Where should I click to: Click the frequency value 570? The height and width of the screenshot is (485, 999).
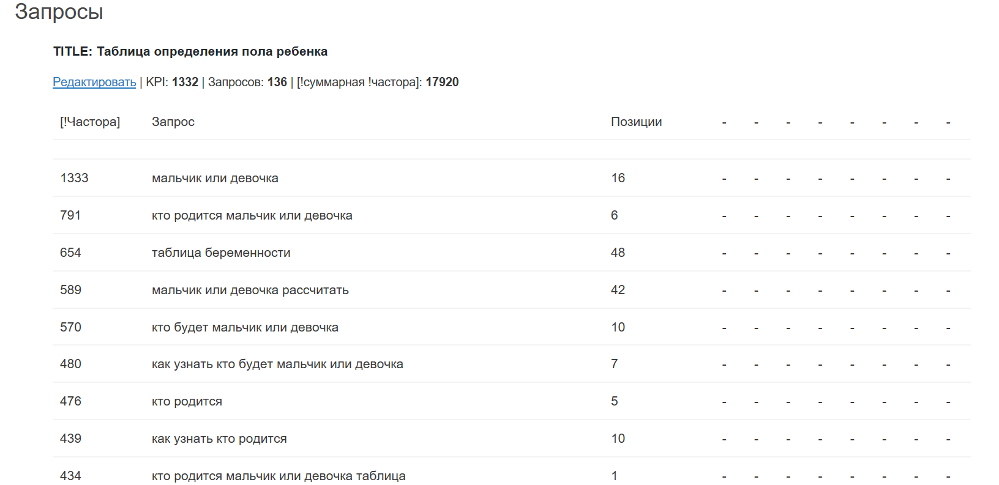point(70,327)
